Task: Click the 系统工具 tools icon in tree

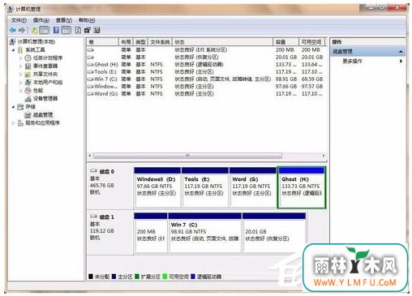Action: tap(20, 49)
